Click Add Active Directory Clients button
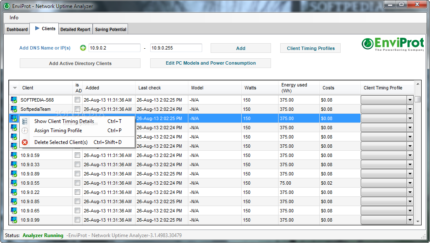The height and width of the screenshot is (243, 430). tap(80, 63)
